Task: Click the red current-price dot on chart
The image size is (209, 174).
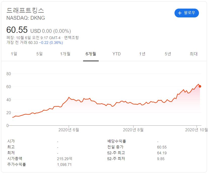Action: pyautogui.click(x=200, y=86)
